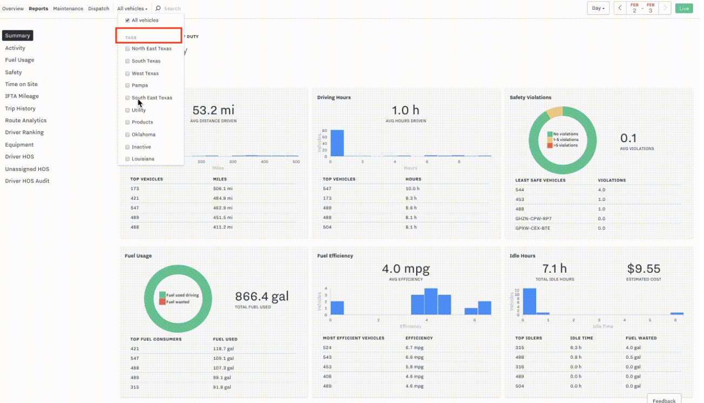Open the Fuel Usage report
This screenshot has height=403, width=704.
click(x=19, y=60)
